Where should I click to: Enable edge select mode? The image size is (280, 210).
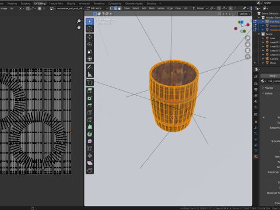pos(116,8)
